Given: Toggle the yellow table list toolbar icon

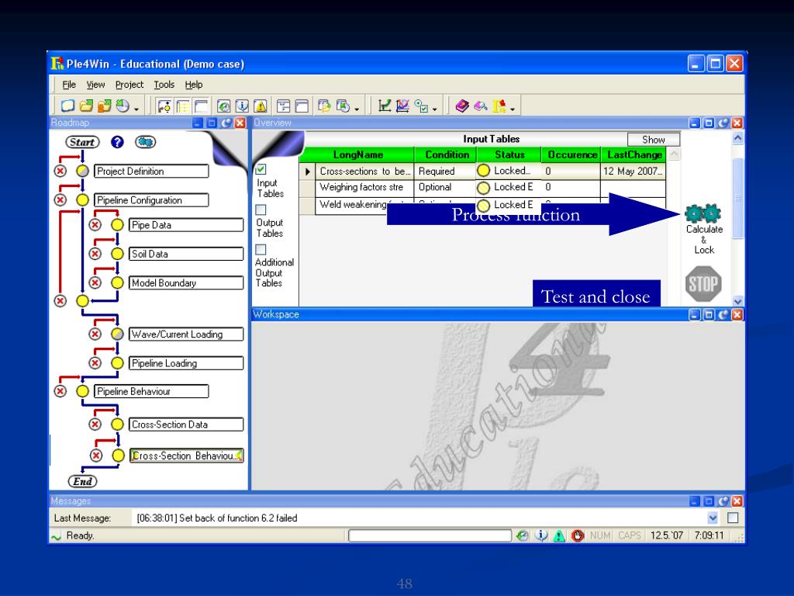Looking at the screenshot, I should click(183, 106).
